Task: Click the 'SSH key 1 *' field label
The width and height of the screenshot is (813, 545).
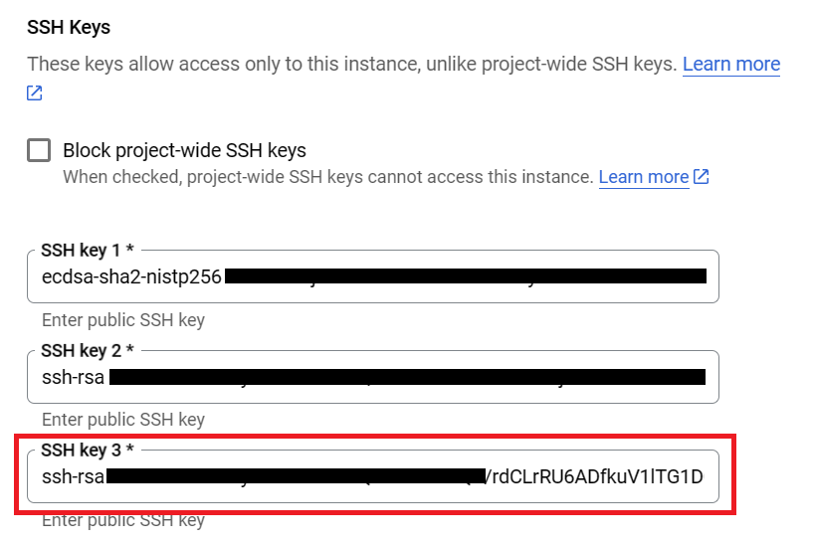Action: click(88, 251)
